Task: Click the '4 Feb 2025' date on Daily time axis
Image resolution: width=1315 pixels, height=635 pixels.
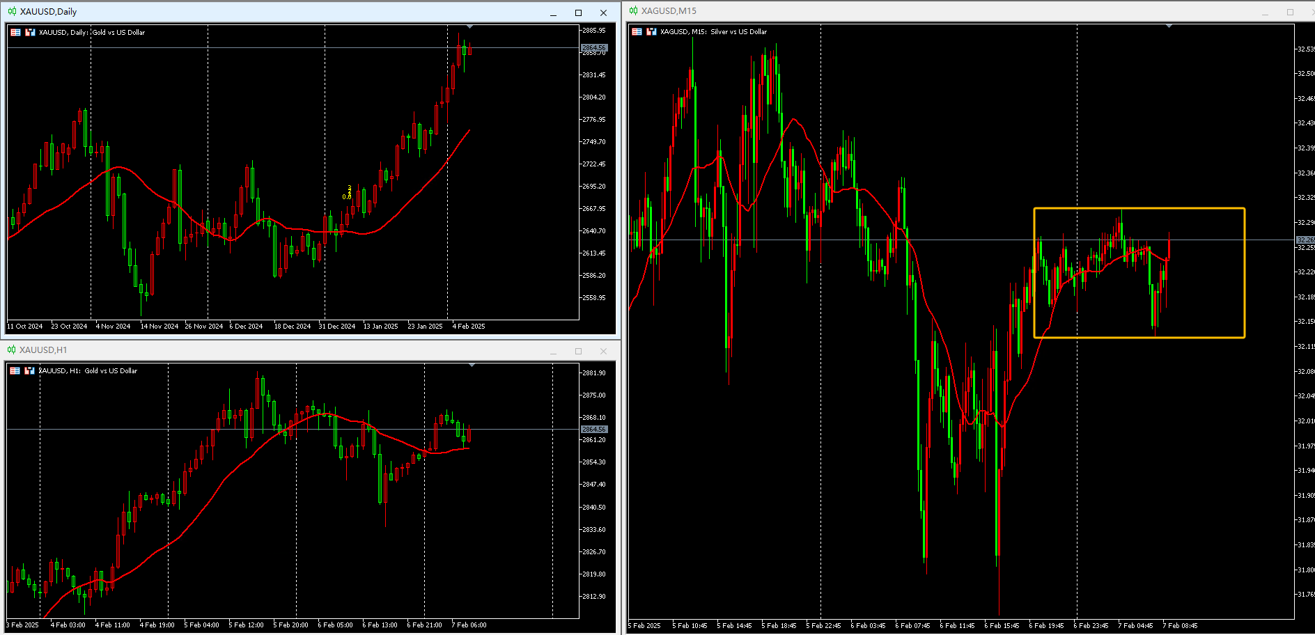Action: click(x=469, y=326)
